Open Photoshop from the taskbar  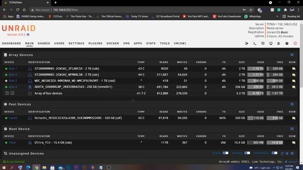click(x=69, y=168)
